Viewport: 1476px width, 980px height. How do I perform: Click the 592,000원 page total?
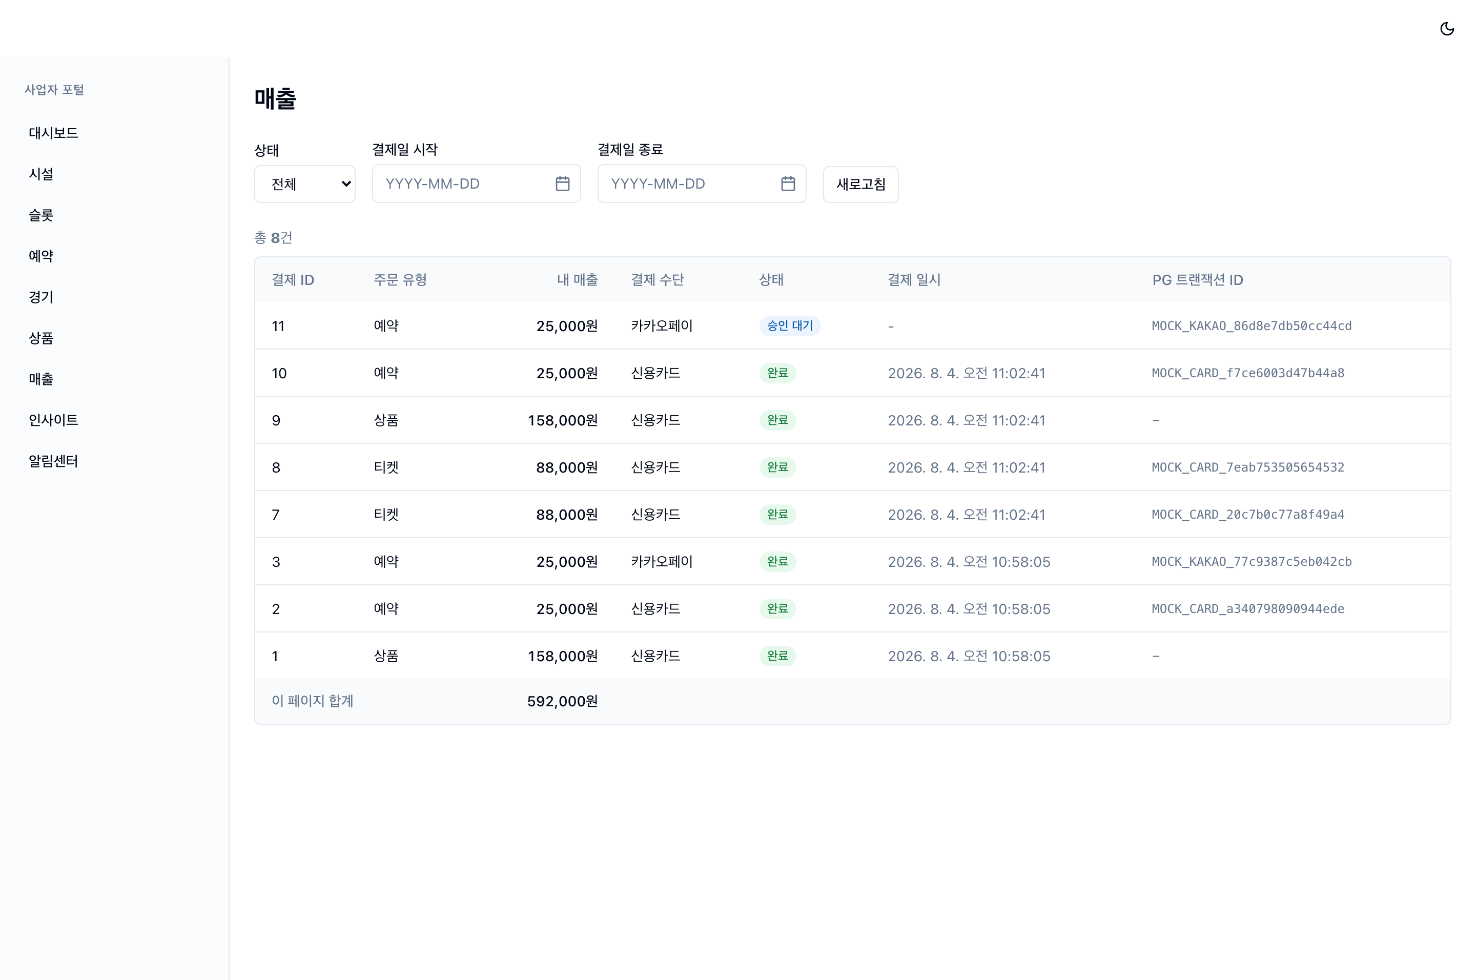562,701
